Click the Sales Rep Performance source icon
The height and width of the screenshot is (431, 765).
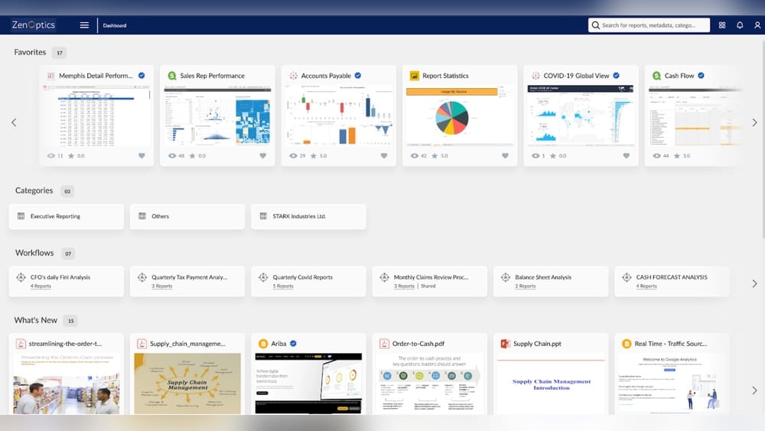(x=171, y=76)
